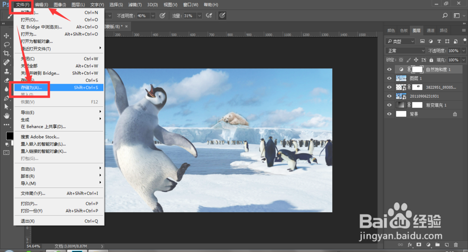Select the Lasso tool
Image resolution: width=468 pixels, height=252 pixels.
(x=6, y=44)
